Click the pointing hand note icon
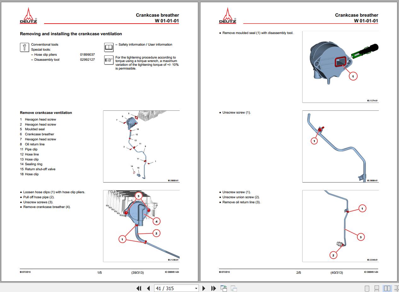The image size is (399, 292). click(x=109, y=60)
